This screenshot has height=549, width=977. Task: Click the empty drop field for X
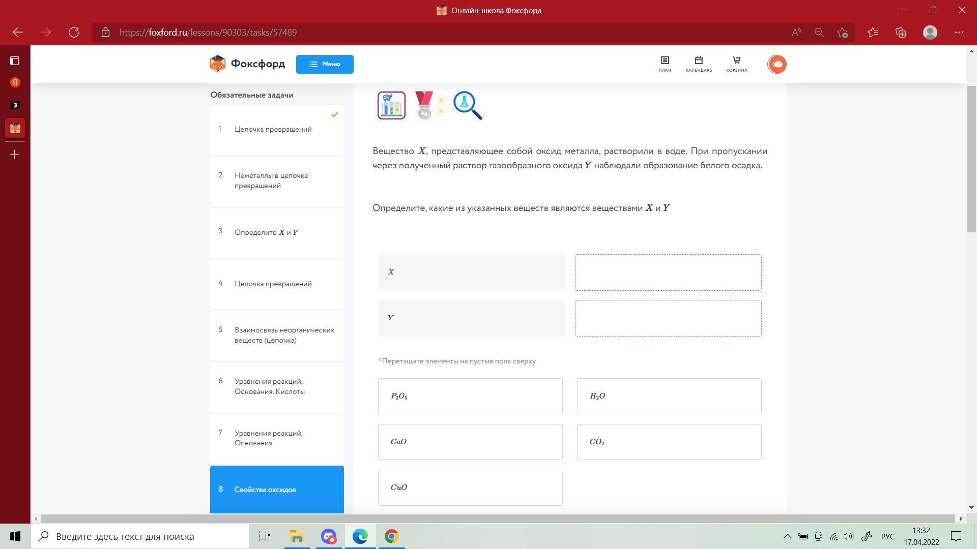[668, 272]
